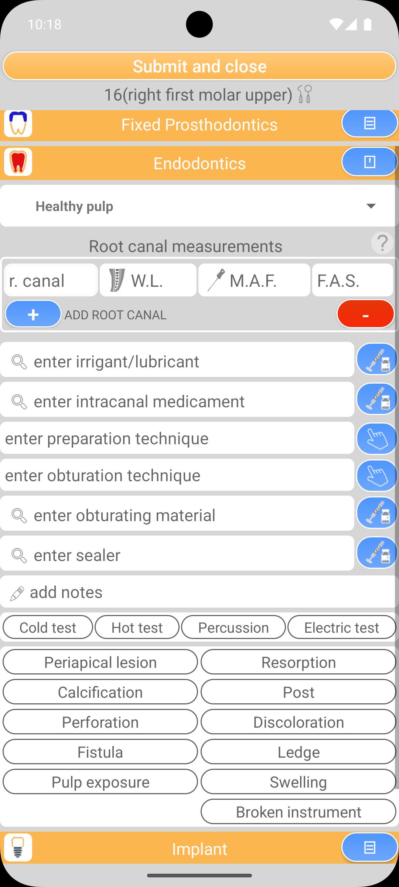This screenshot has width=399, height=887.
Task: Collapse the Endodontics section
Action: point(369,162)
